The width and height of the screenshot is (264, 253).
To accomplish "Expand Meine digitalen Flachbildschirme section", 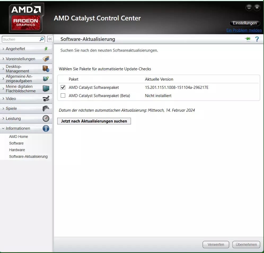I will click(26, 89).
